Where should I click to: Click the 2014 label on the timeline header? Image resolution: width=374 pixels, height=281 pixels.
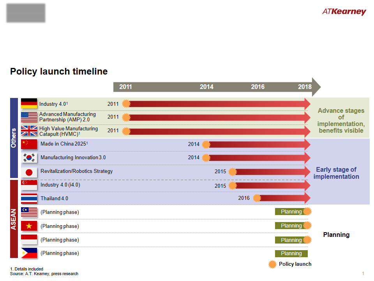coord(206,87)
